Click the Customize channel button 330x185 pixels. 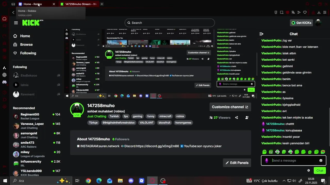click(x=230, y=107)
